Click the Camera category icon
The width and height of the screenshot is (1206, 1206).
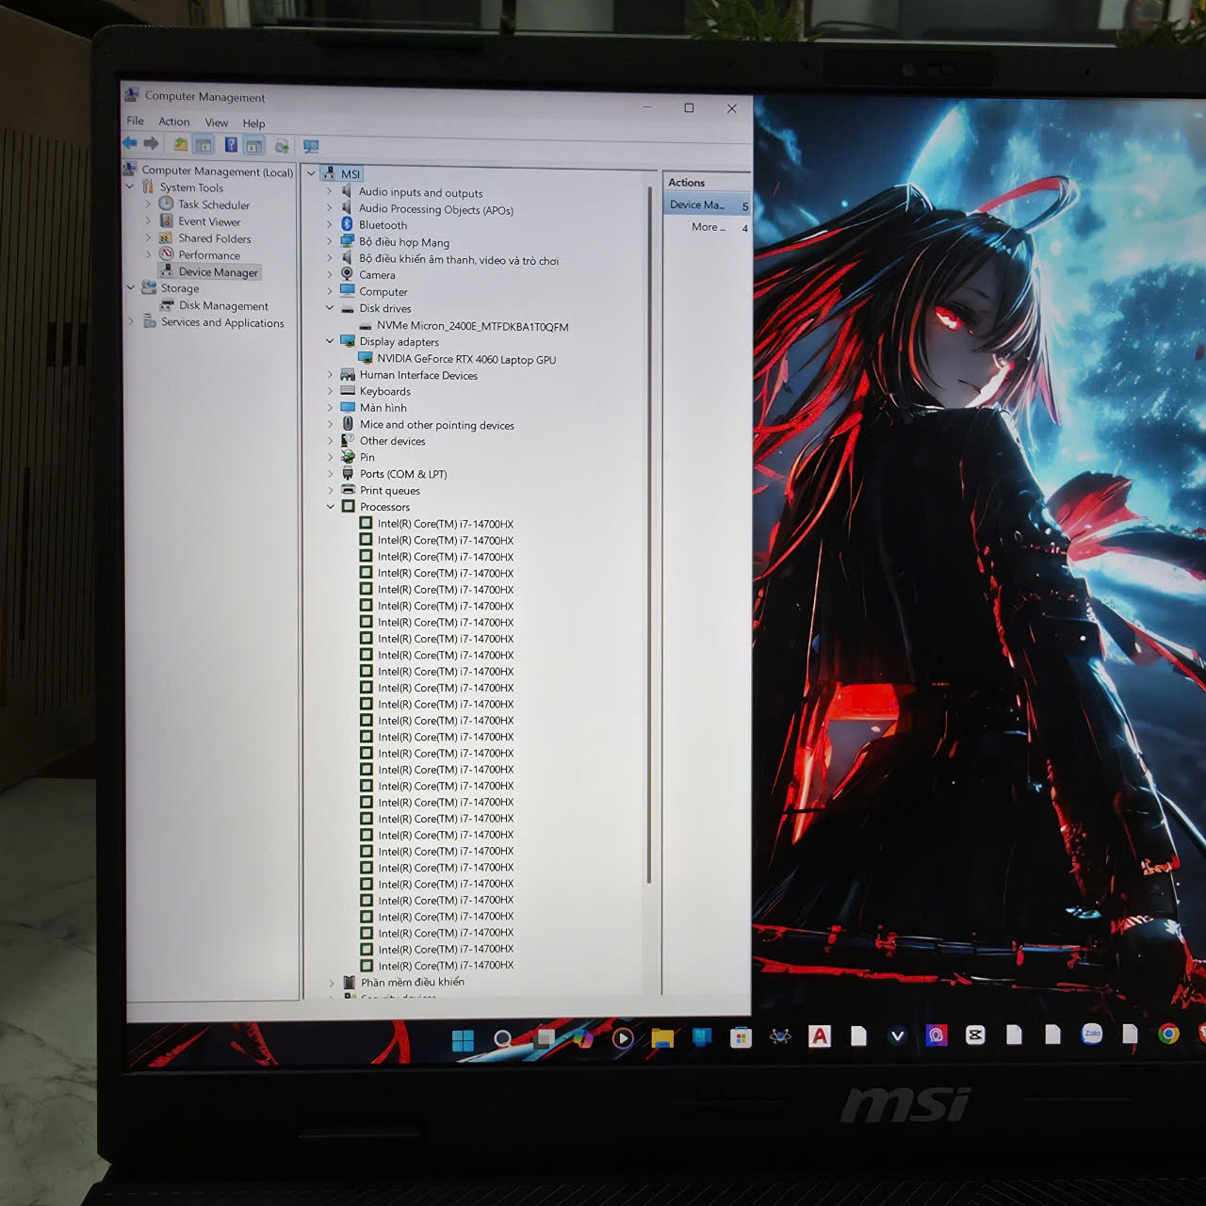coord(347,274)
